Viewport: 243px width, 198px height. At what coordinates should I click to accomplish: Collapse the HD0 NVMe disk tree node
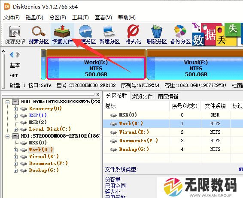7,102
